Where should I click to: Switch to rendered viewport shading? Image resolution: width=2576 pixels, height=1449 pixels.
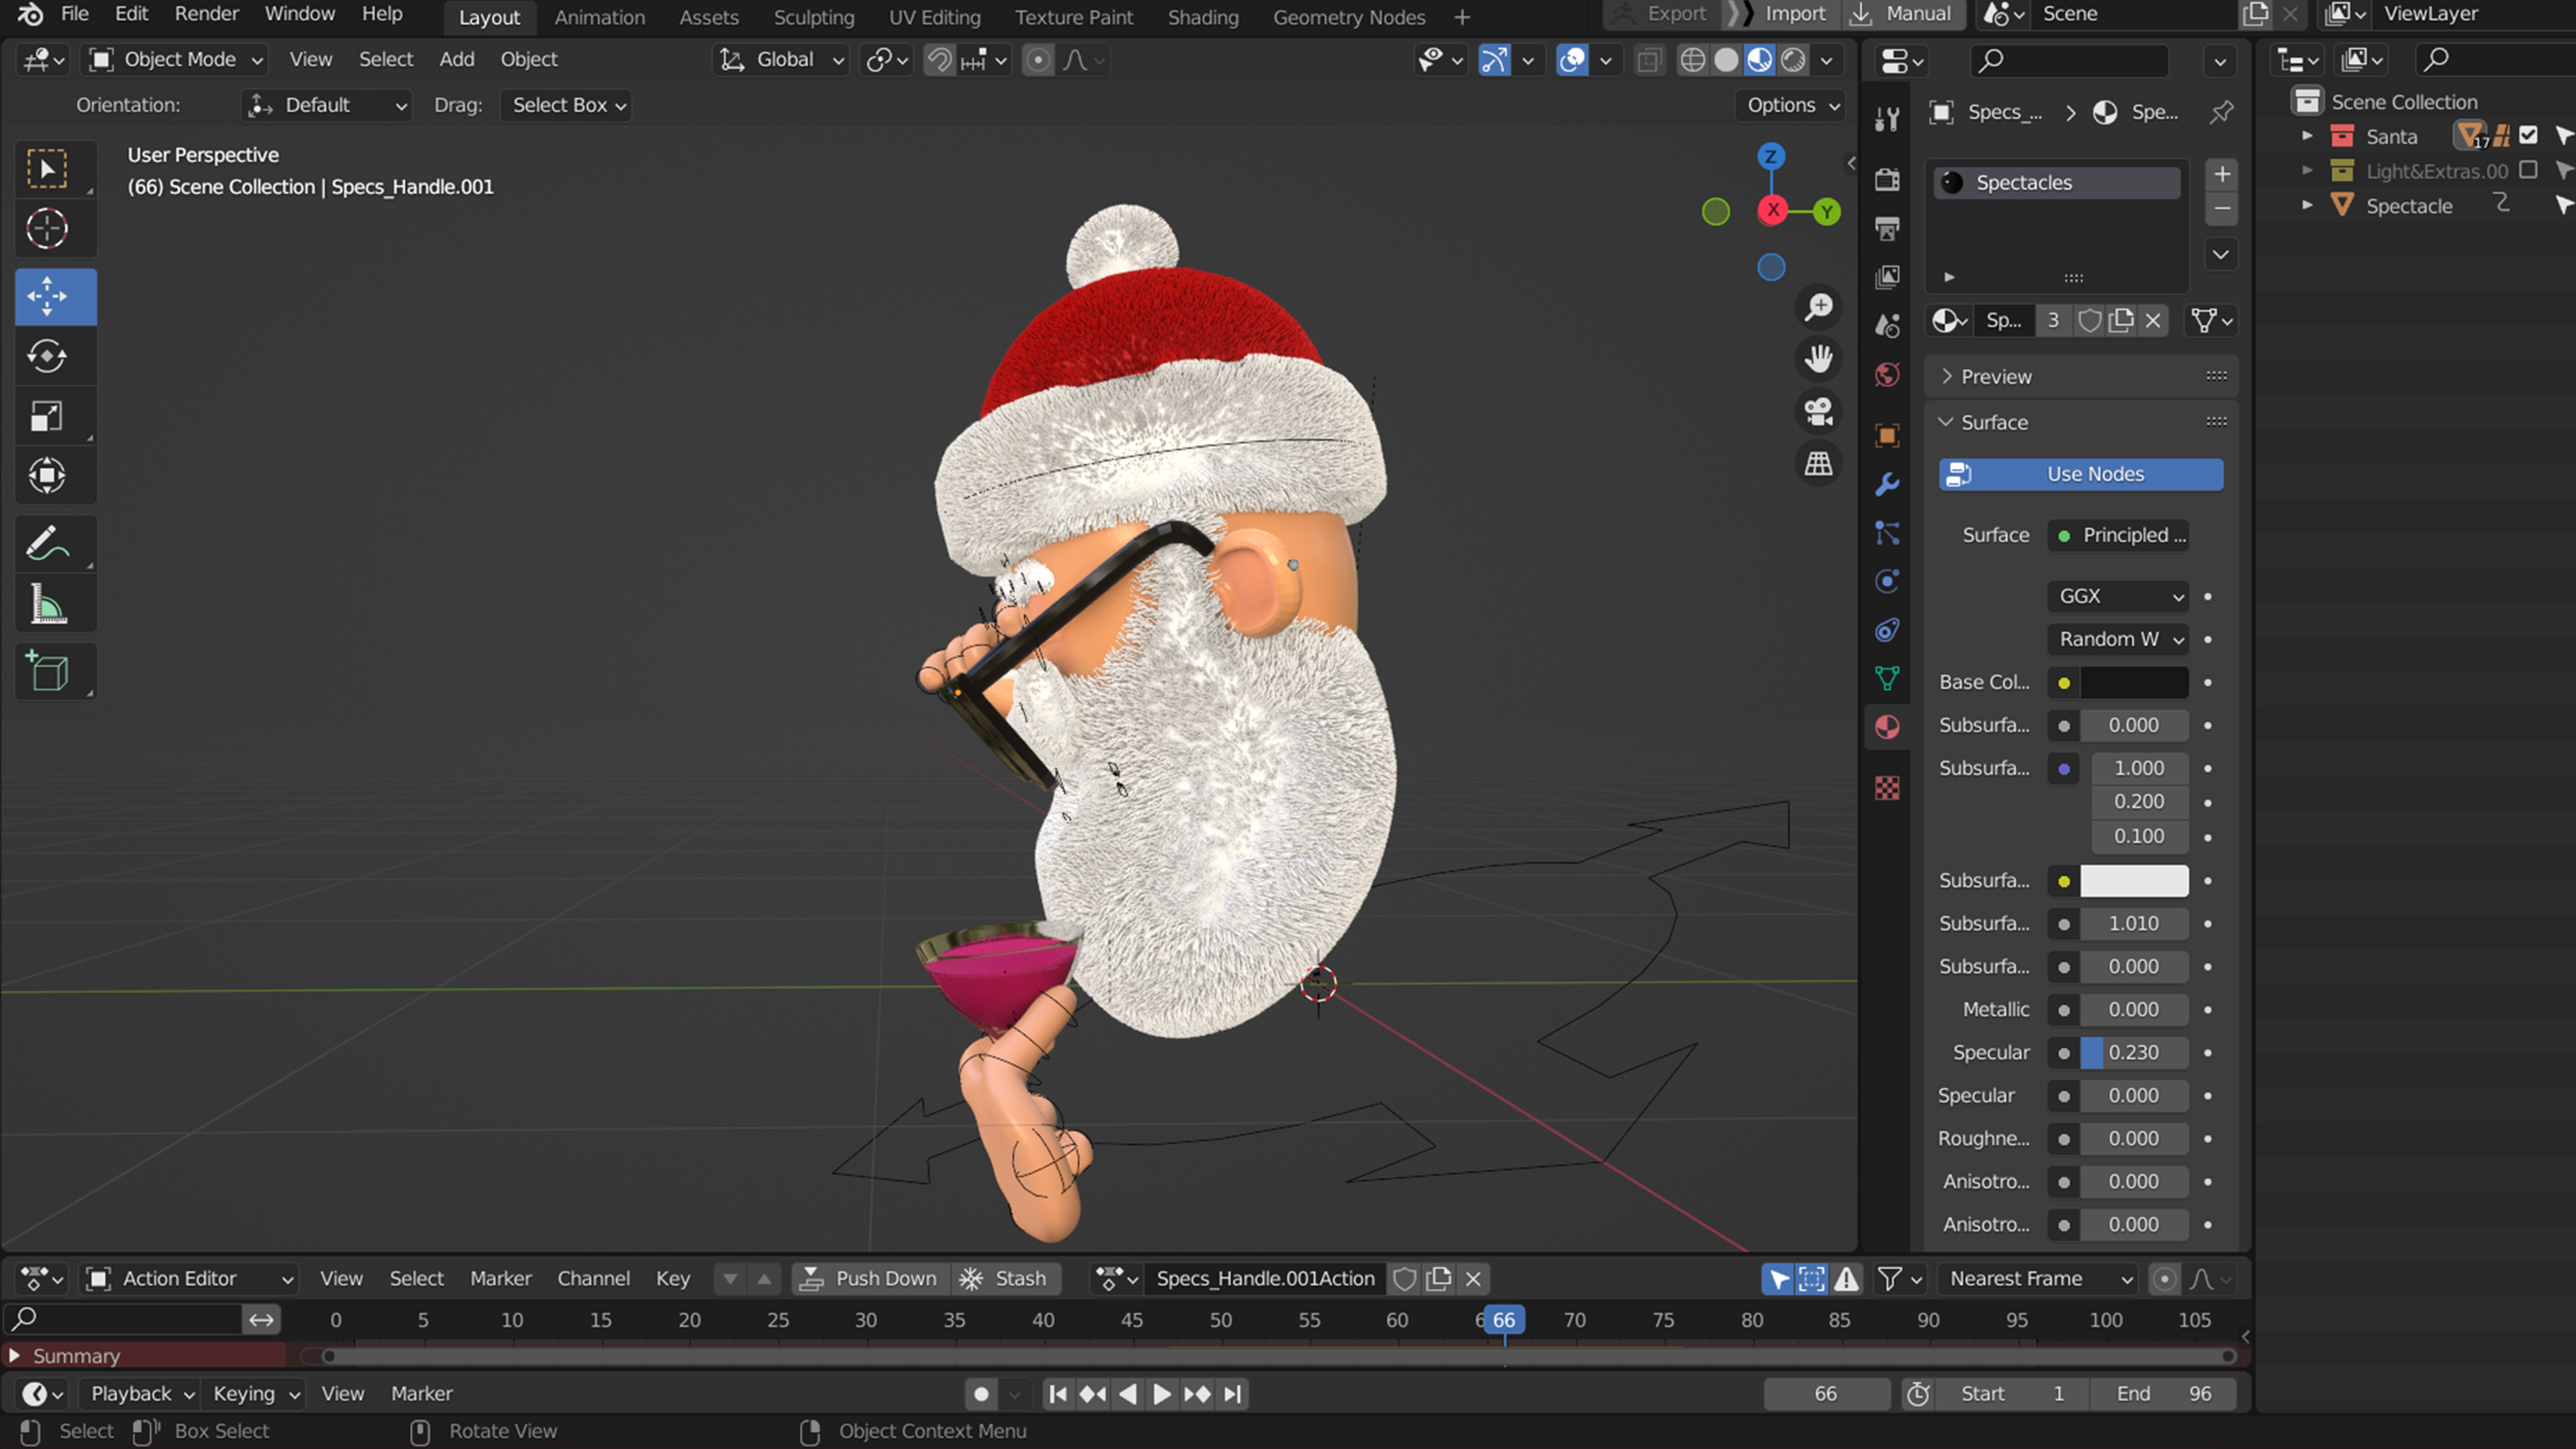[1793, 60]
